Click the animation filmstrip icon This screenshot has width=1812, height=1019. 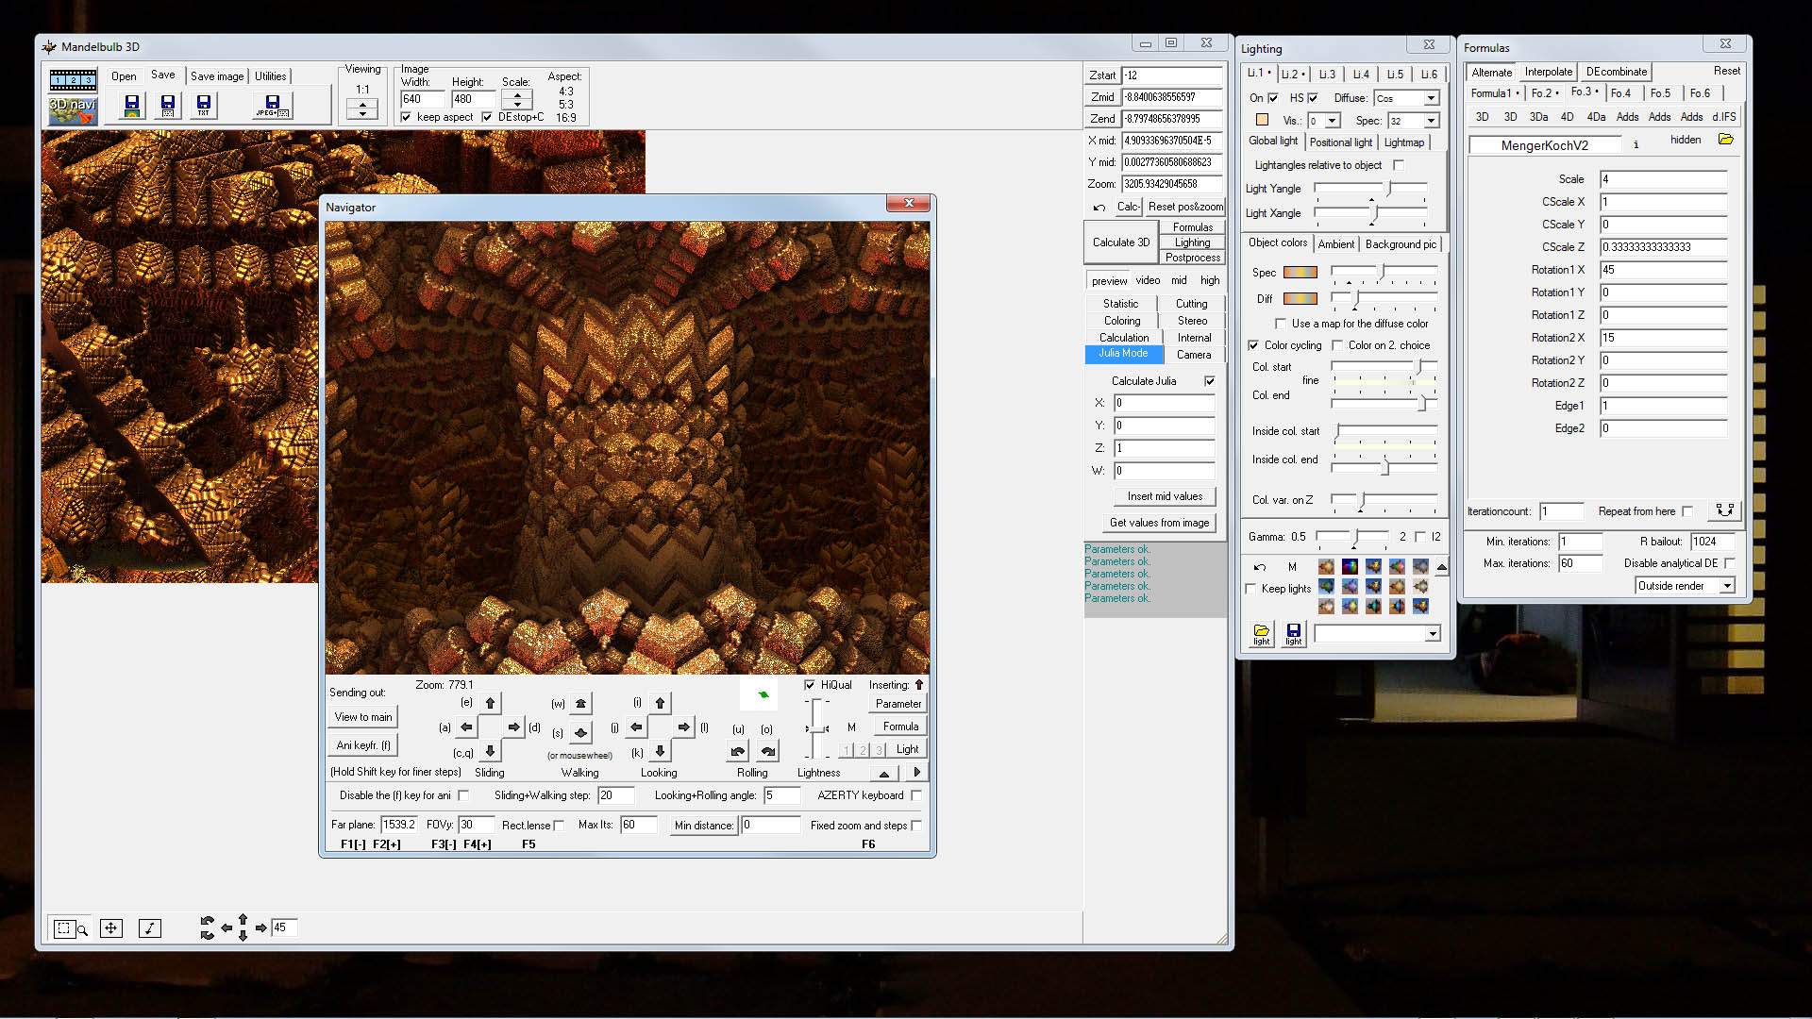[73, 80]
